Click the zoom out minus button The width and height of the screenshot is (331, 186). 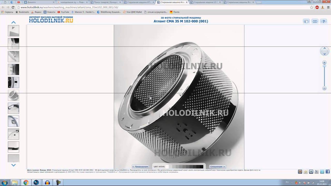(x=324, y=88)
